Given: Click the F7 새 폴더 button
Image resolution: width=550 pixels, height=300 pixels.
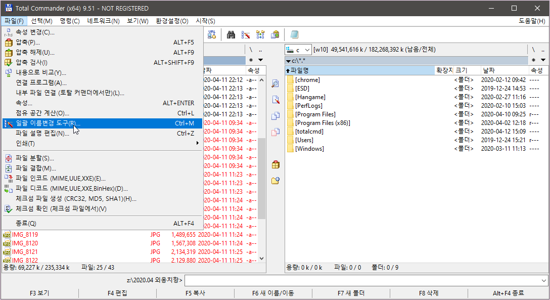Looking at the screenshot, I should click(x=351, y=293).
